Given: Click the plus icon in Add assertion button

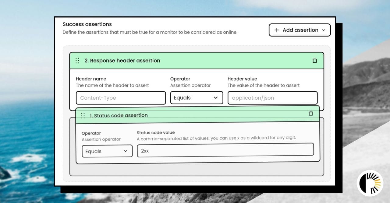Looking at the screenshot, I should (x=277, y=30).
